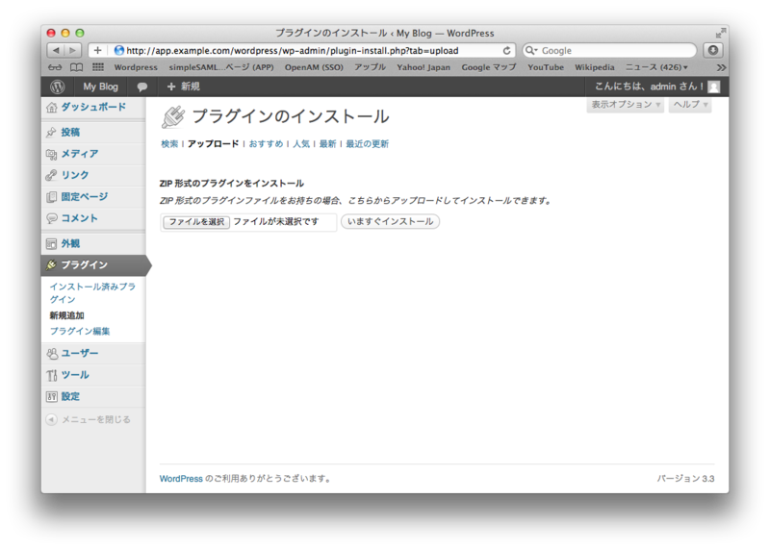Click the users icon beside ユーザー

[52, 353]
